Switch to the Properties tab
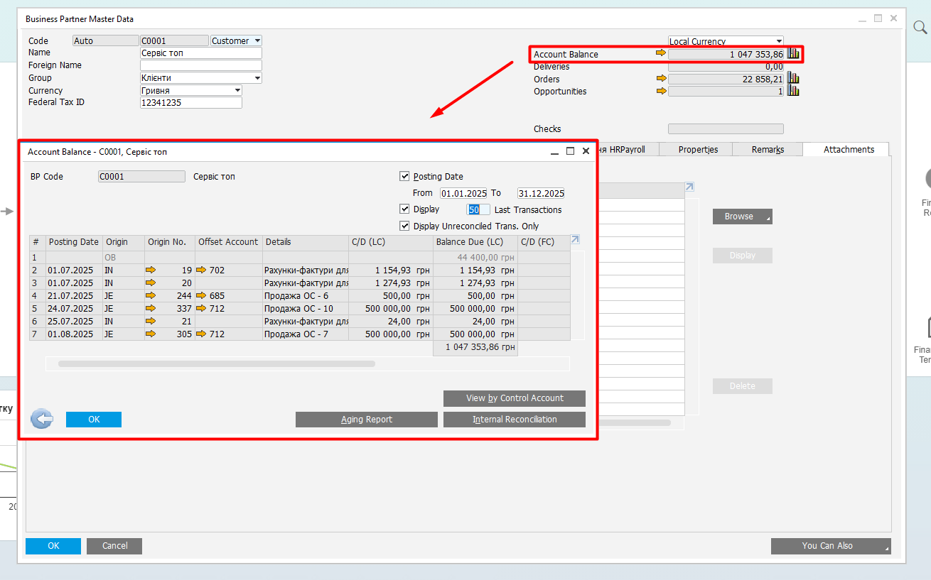 [697, 150]
